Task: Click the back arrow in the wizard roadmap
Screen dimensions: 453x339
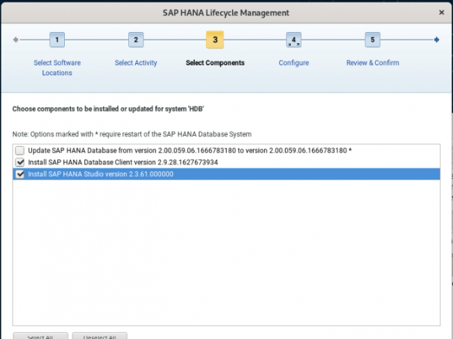Action: pos(15,40)
